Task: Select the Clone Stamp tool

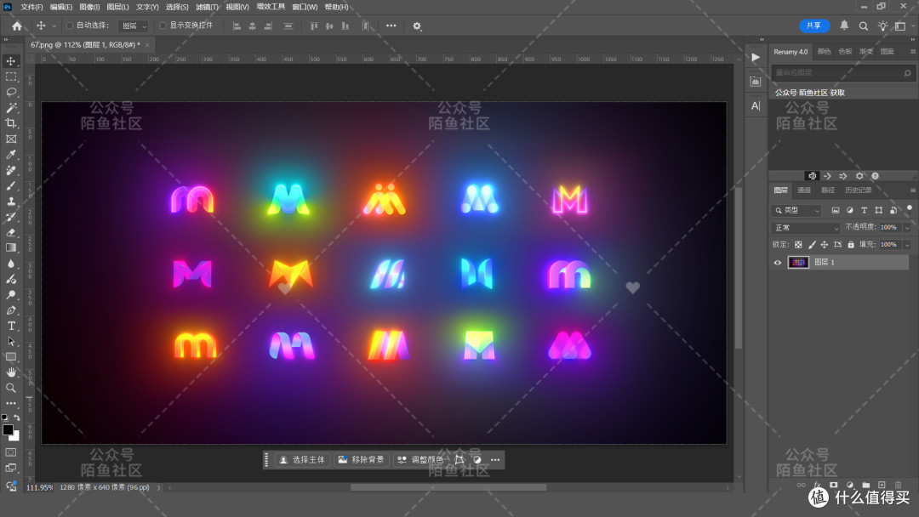Action: 11,201
